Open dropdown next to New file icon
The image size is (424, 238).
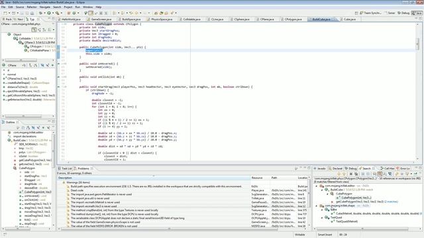click(x=9, y=13)
